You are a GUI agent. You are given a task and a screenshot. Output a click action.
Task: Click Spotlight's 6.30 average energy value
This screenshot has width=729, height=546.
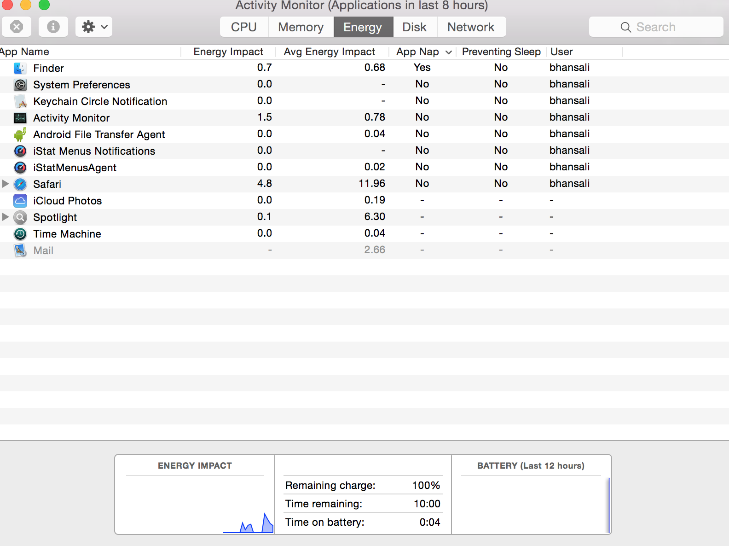[375, 216]
